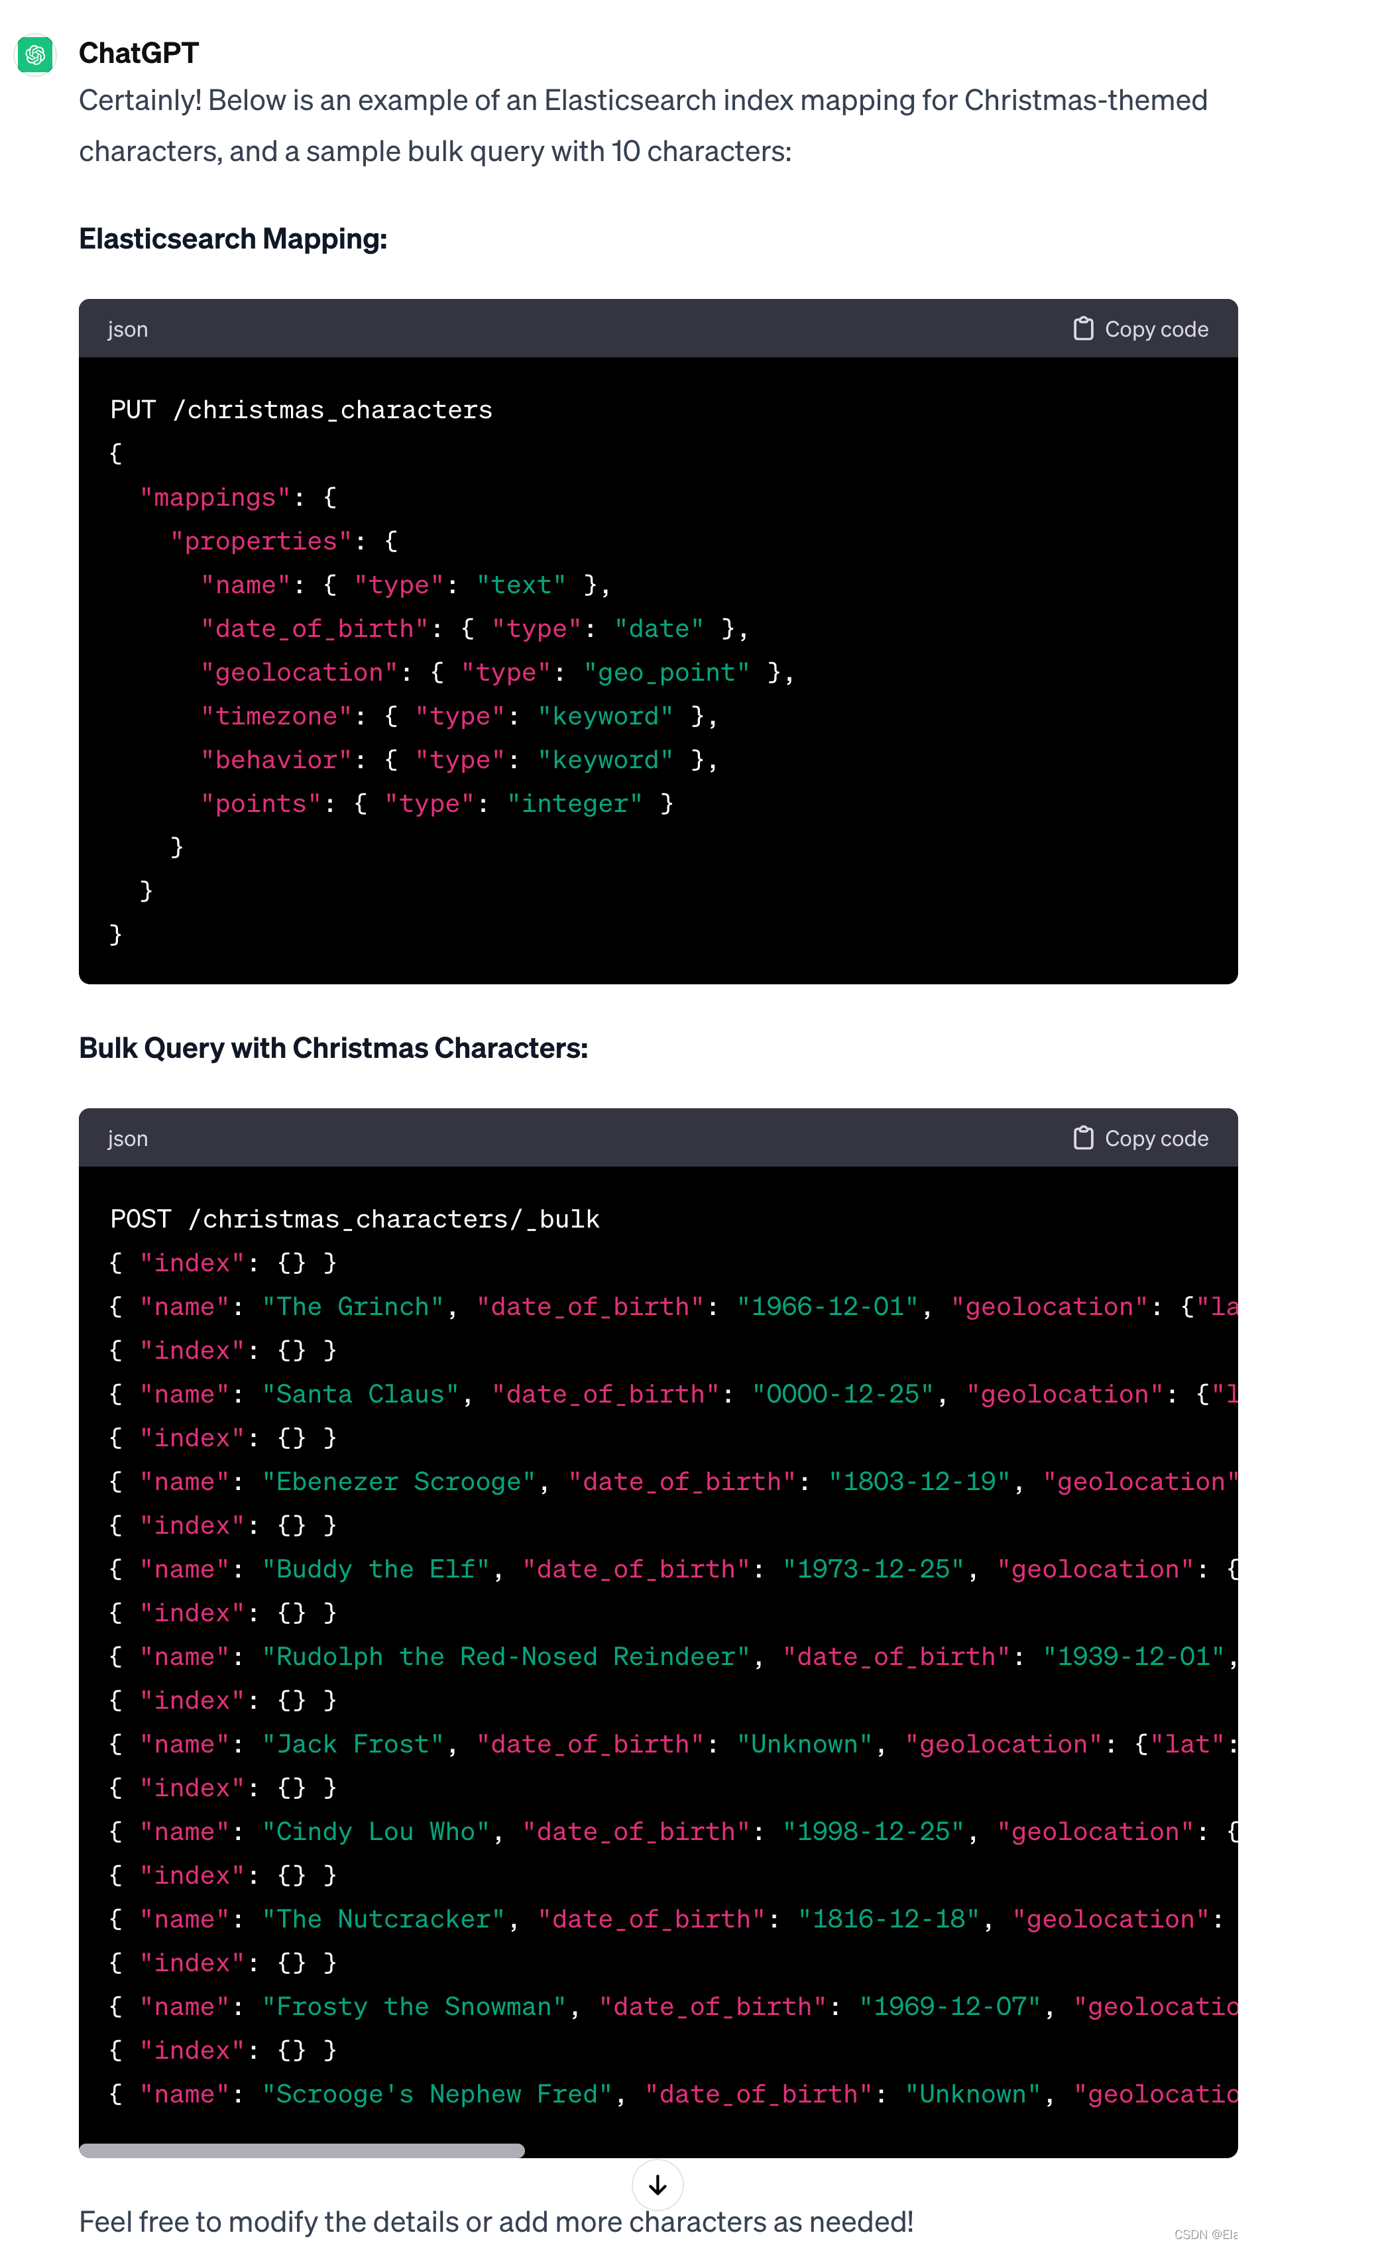Click the ChatGPT name heading

(x=138, y=53)
